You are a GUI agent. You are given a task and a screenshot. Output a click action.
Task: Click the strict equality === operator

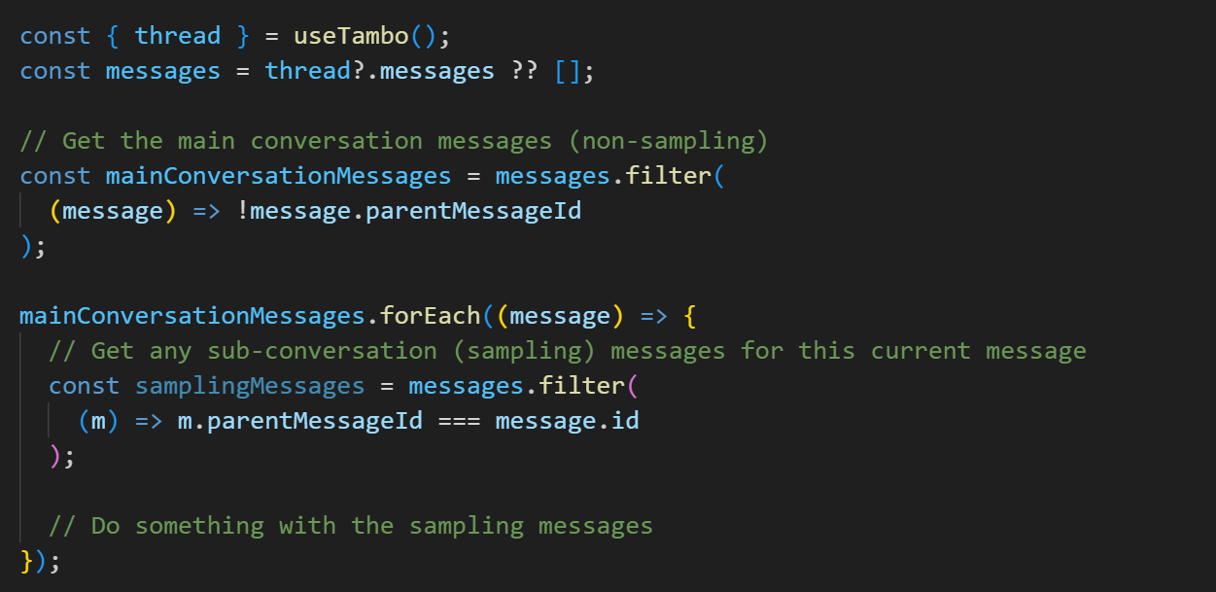click(459, 421)
